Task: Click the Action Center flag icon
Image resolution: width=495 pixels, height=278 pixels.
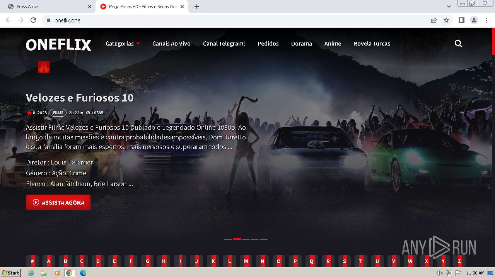Action: point(458,273)
